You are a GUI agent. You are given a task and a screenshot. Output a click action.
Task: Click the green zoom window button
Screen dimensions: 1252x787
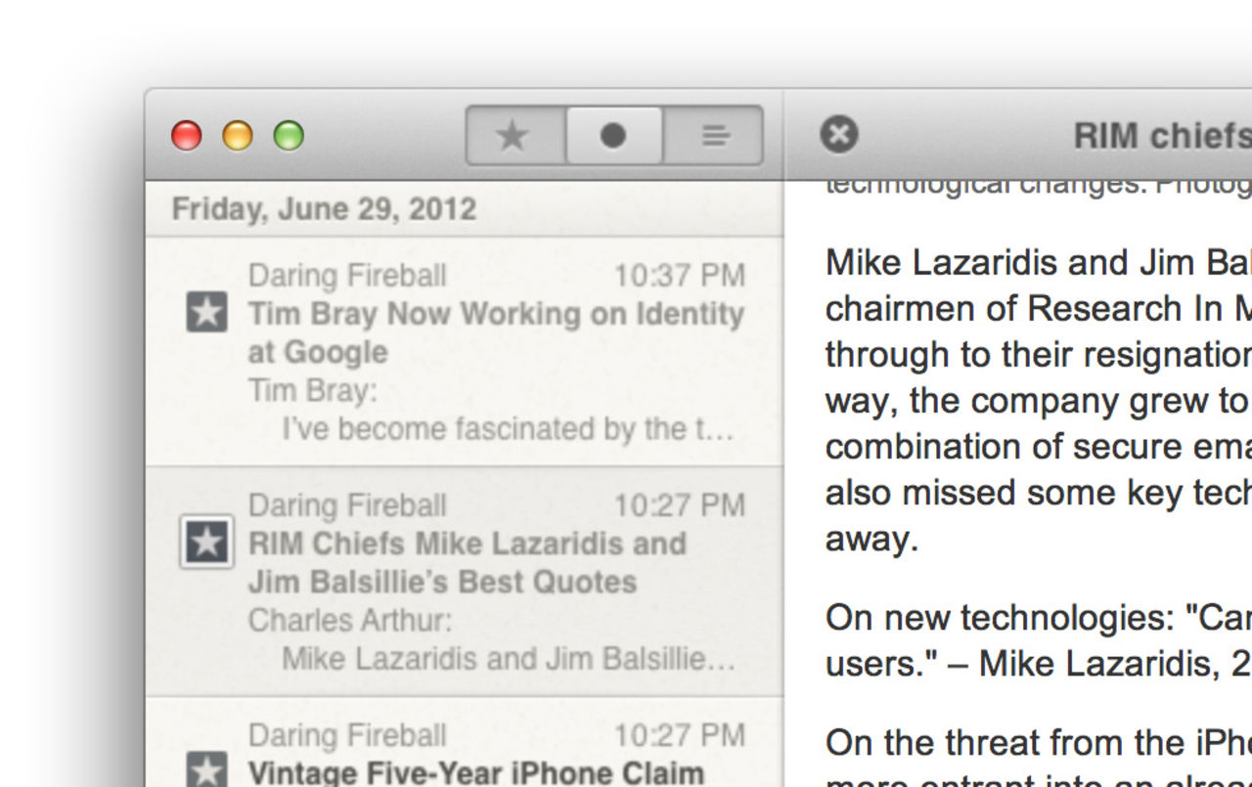point(289,136)
